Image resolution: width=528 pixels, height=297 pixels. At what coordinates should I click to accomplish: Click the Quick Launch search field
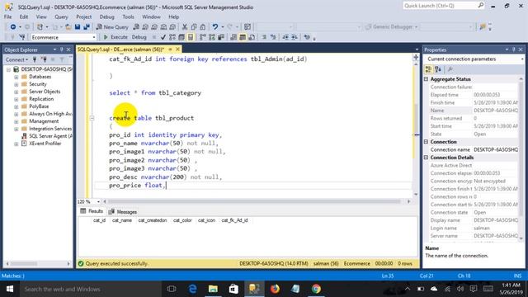pos(443,6)
